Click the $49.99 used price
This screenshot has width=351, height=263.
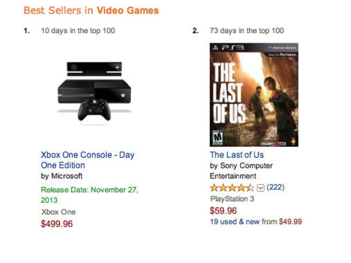click(x=290, y=222)
